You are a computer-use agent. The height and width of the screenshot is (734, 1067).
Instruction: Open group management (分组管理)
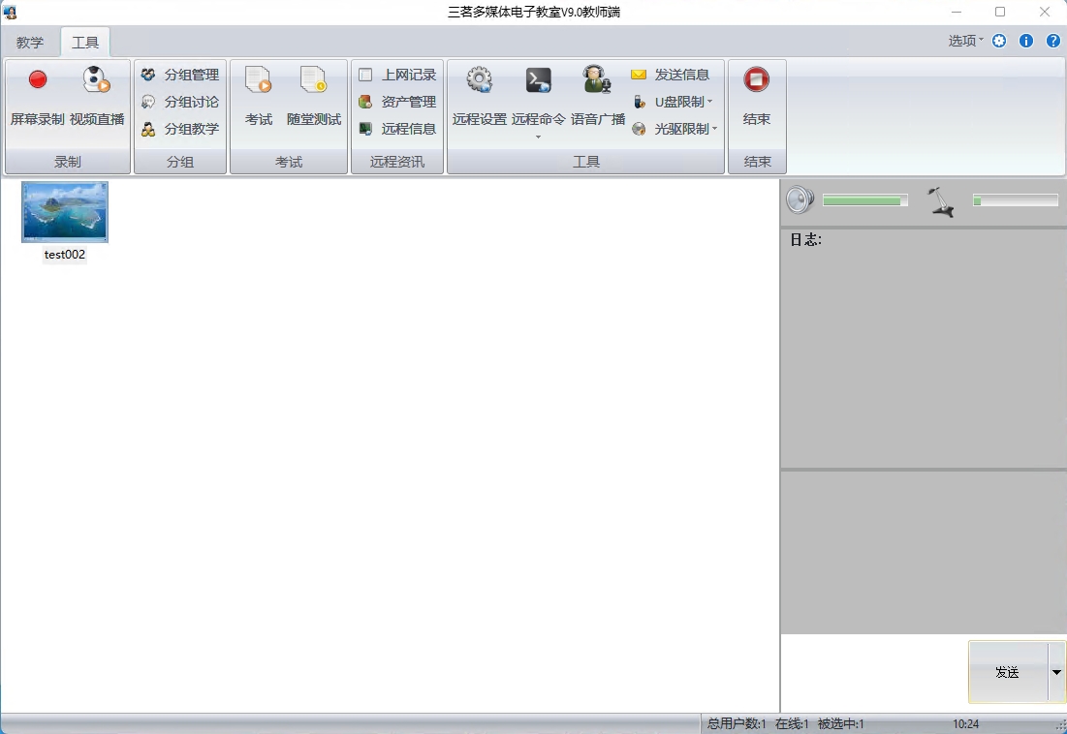point(181,75)
